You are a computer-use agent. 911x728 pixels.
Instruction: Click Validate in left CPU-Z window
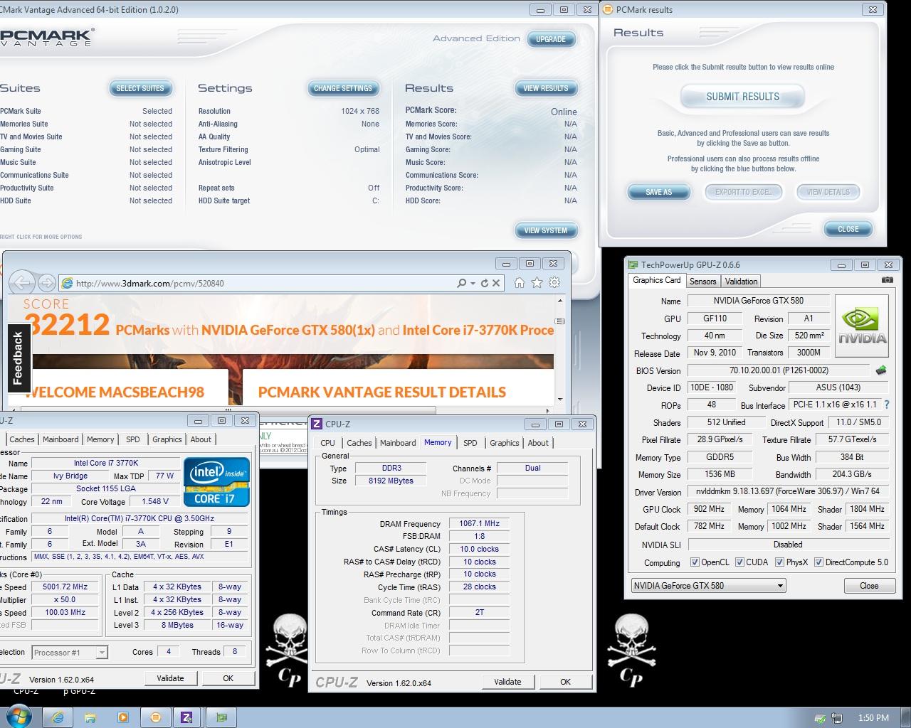click(170, 678)
